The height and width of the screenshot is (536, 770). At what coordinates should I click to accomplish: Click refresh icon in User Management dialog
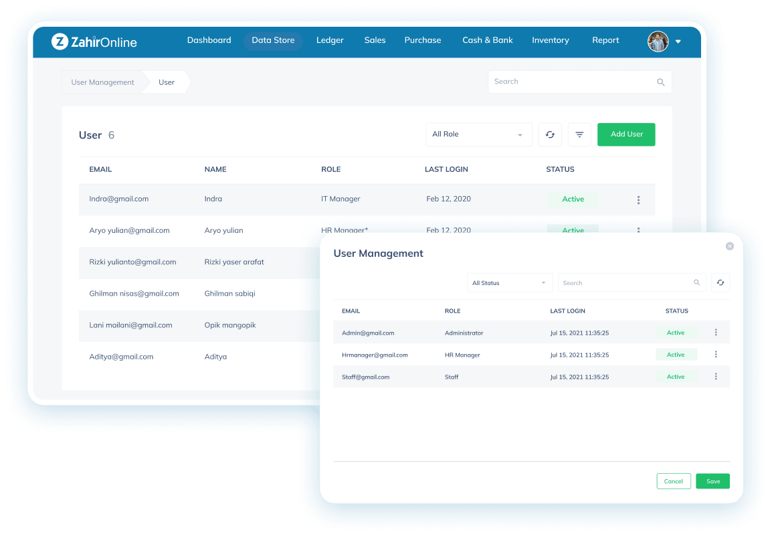pyautogui.click(x=720, y=283)
